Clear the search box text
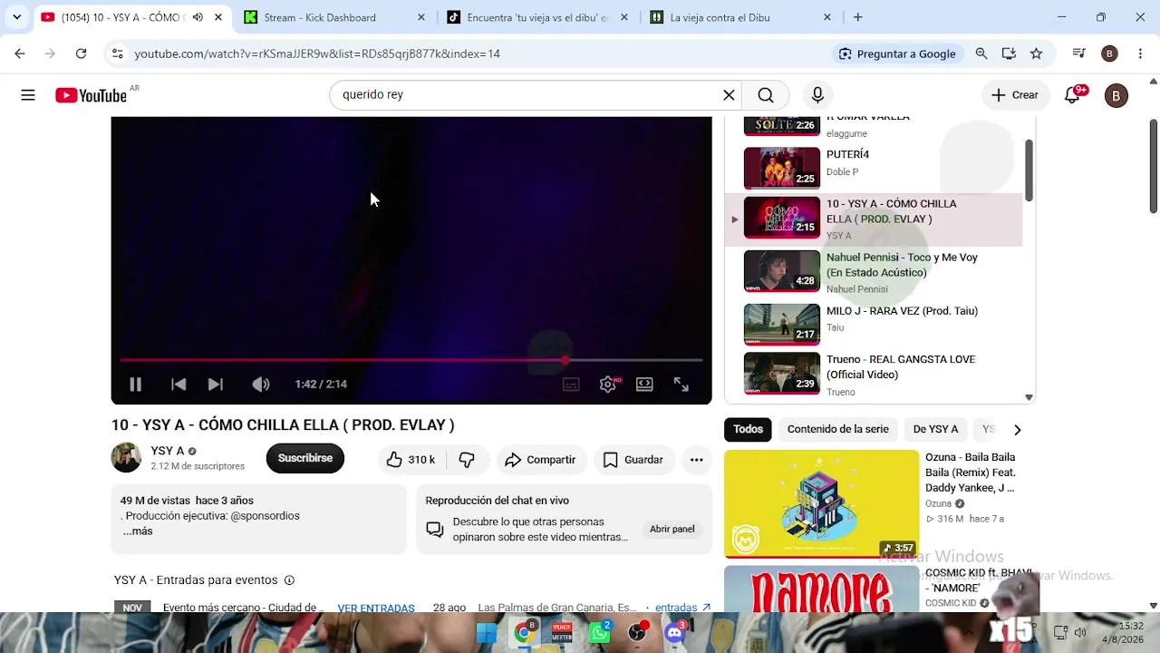1160x653 pixels. point(729,95)
